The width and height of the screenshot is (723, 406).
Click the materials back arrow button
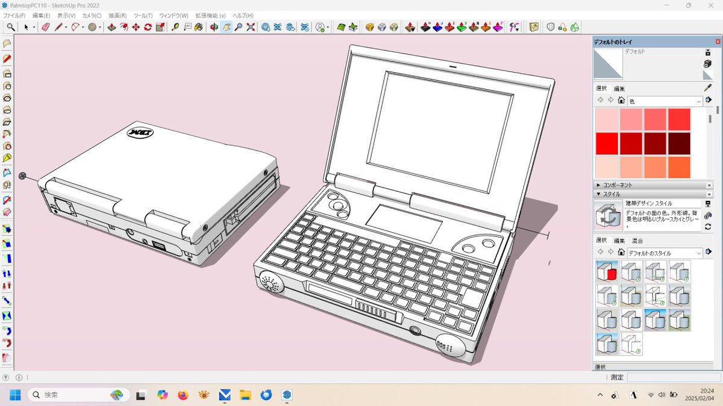601,100
